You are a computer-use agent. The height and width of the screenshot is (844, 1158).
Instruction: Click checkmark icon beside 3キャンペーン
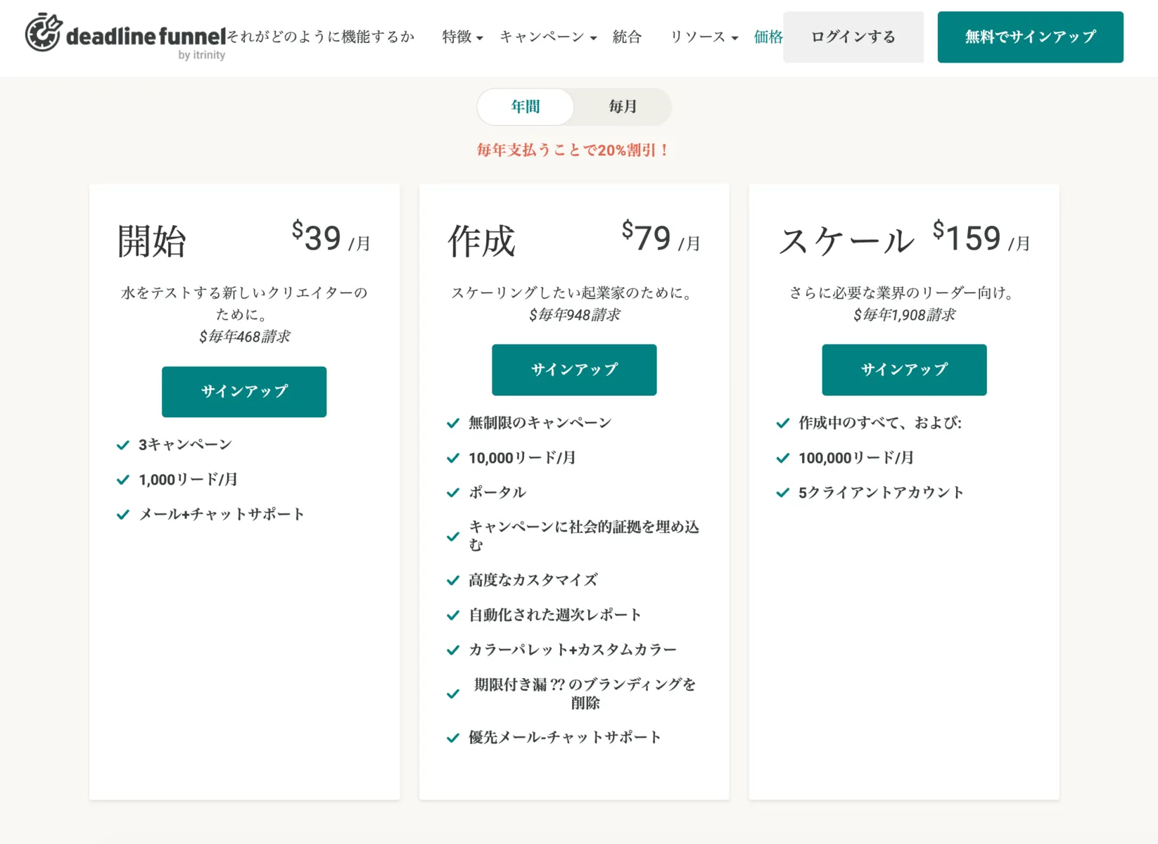pyautogui.click(x=123, y=445)
